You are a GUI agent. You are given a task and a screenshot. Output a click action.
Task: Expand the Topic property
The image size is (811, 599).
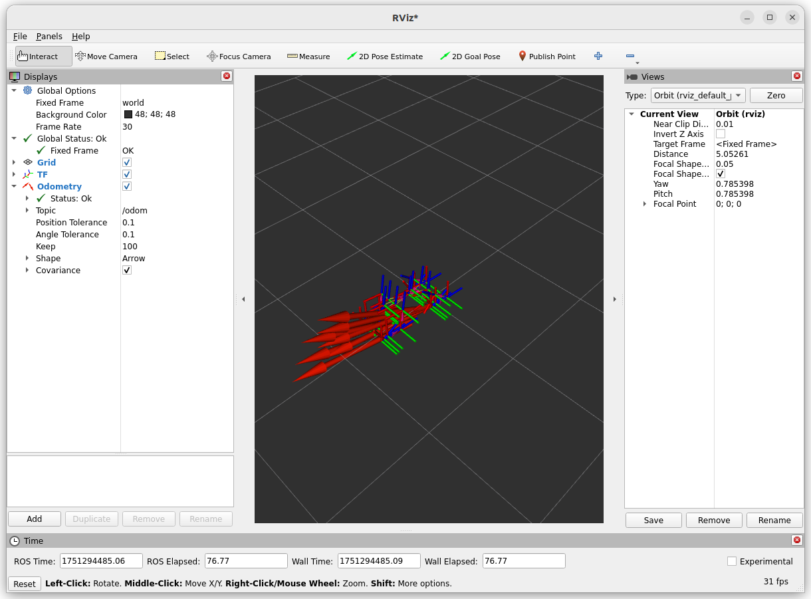click(27, 210)
